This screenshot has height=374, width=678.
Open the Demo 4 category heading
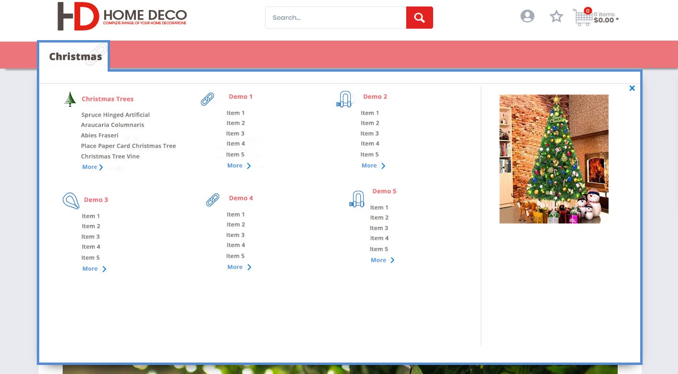pyautogui.click(x=241, y=198)
